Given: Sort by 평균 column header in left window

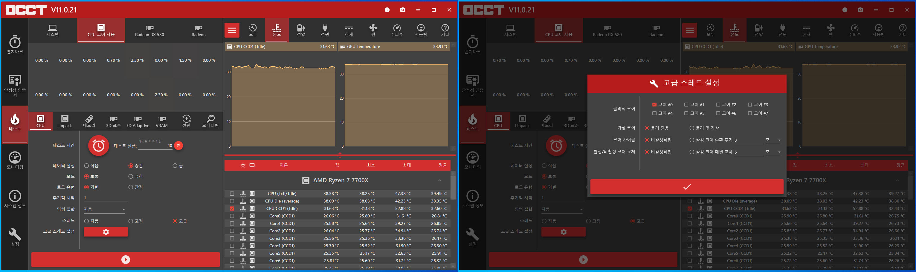Looking at the screenshot, I should click(x=442, y=165).
